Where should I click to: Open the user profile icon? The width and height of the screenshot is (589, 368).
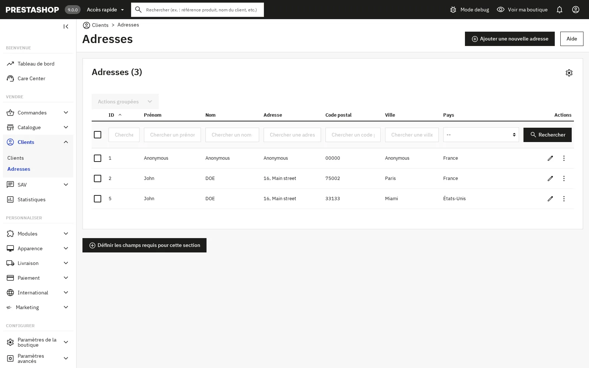[576, 10]
